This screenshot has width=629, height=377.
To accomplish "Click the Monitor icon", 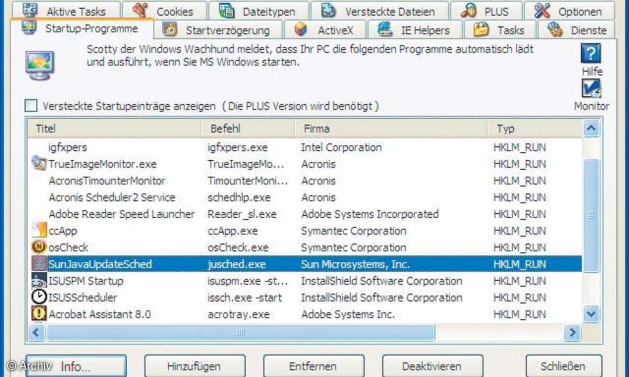I will tap(591, 88).
